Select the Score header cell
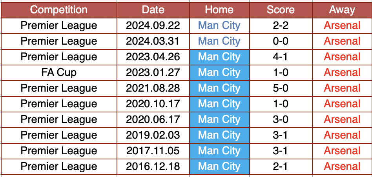 pos(280,10)
